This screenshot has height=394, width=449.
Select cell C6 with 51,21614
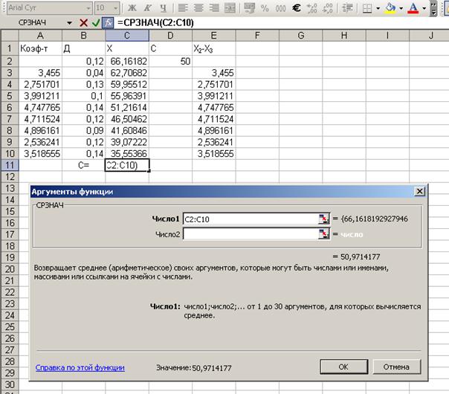pos(127,107)
